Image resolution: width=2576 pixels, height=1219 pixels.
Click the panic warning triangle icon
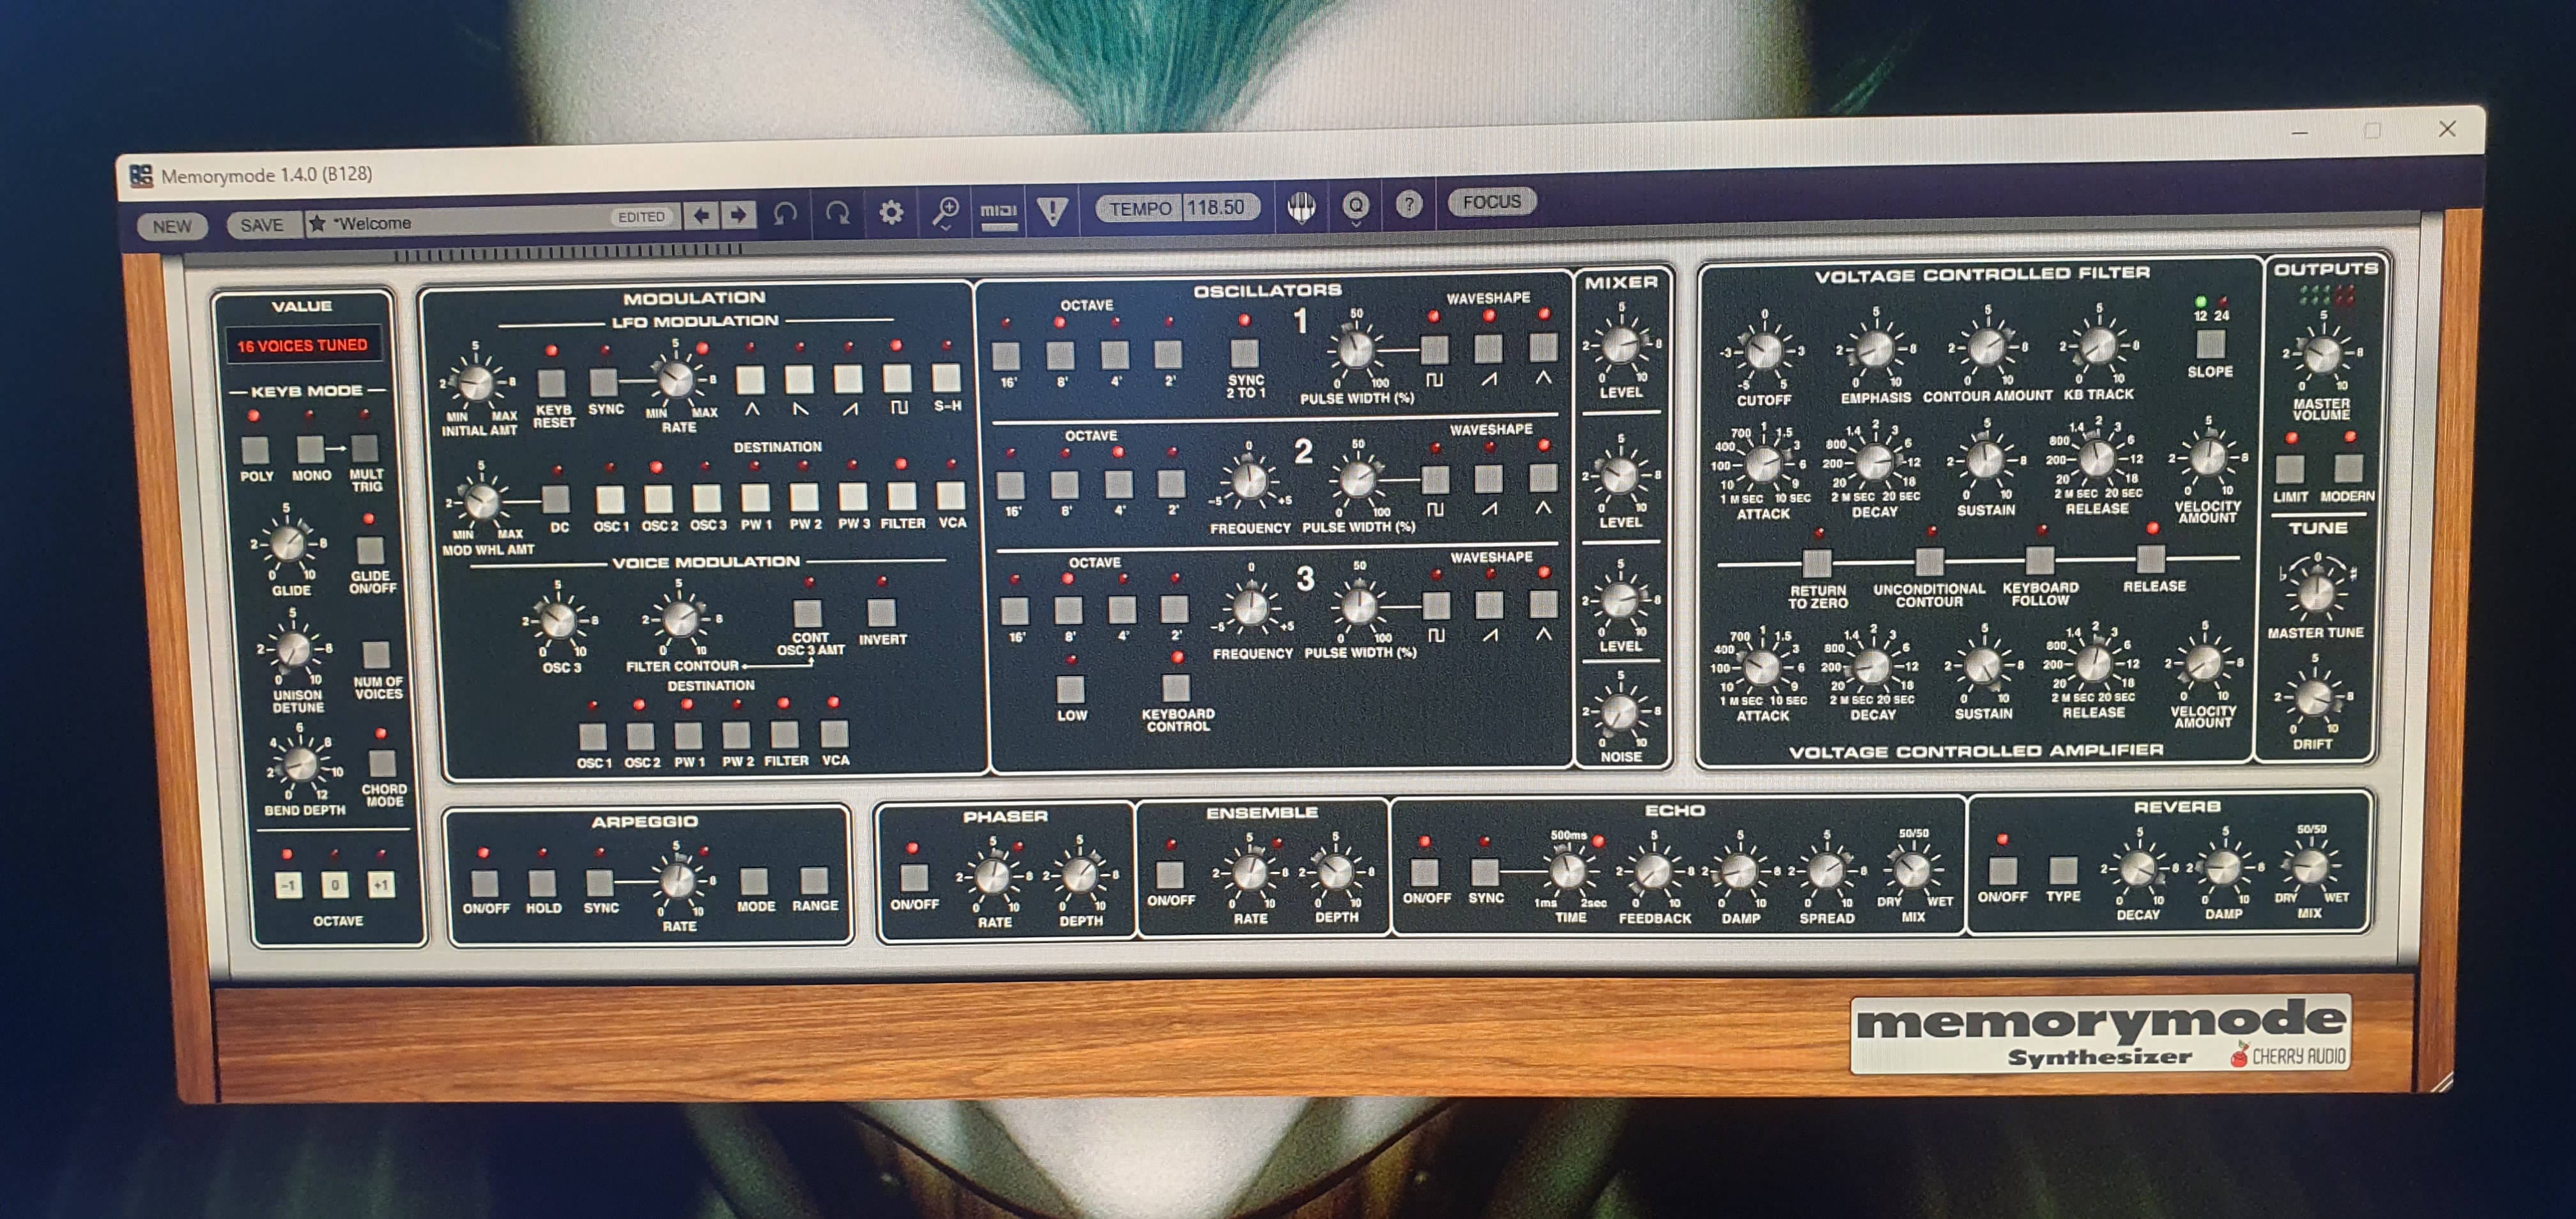pyautogui.click(x=1052, y=210)
